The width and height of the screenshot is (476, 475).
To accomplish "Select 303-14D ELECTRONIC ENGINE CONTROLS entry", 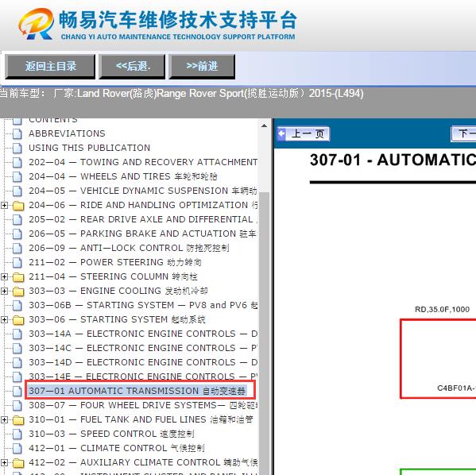I will [143, 362].
